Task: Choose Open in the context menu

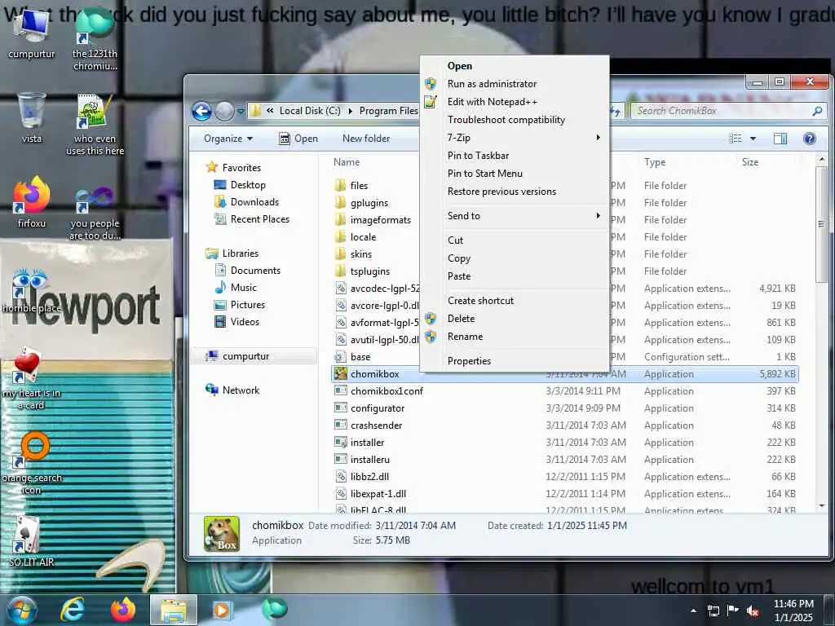Action: point(515,65)
